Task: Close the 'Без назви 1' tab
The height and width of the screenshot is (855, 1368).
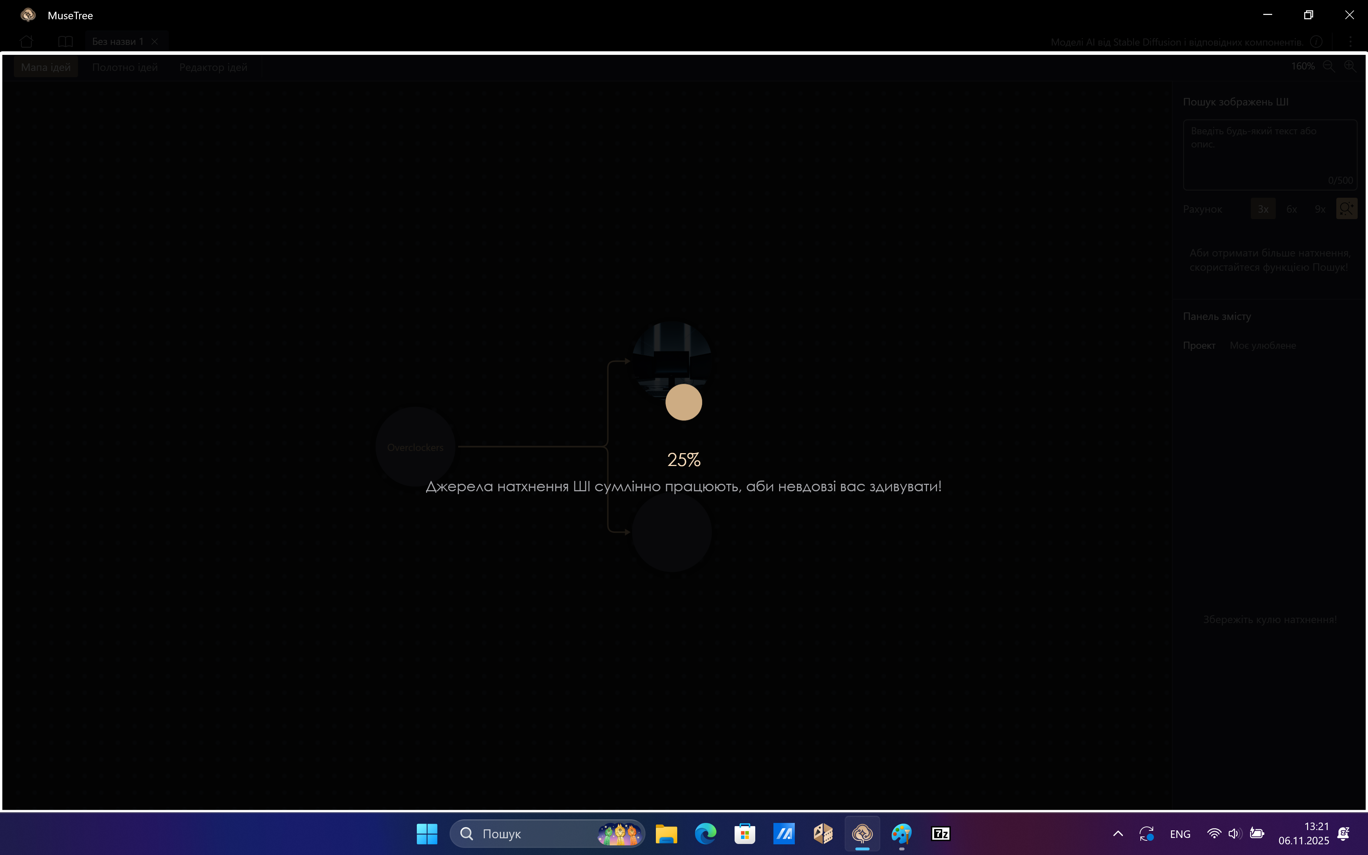Action: (x=154, y=42)
